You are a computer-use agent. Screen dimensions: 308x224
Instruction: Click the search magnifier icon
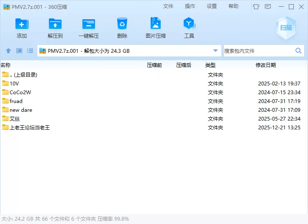(298, 51)
